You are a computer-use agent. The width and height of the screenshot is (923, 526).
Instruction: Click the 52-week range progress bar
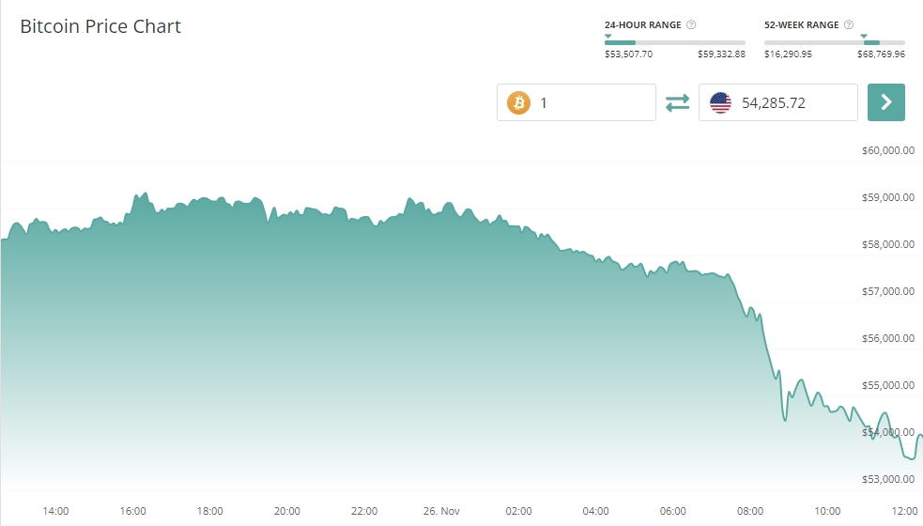coord(835,42)
